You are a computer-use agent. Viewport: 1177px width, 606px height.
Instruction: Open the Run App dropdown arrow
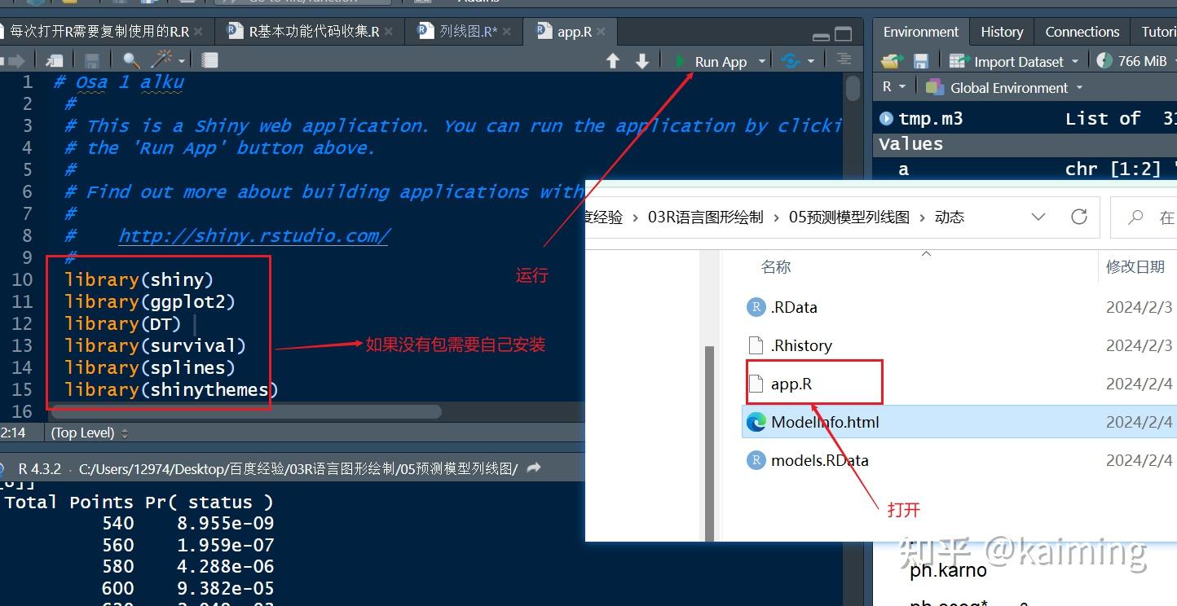761,60
